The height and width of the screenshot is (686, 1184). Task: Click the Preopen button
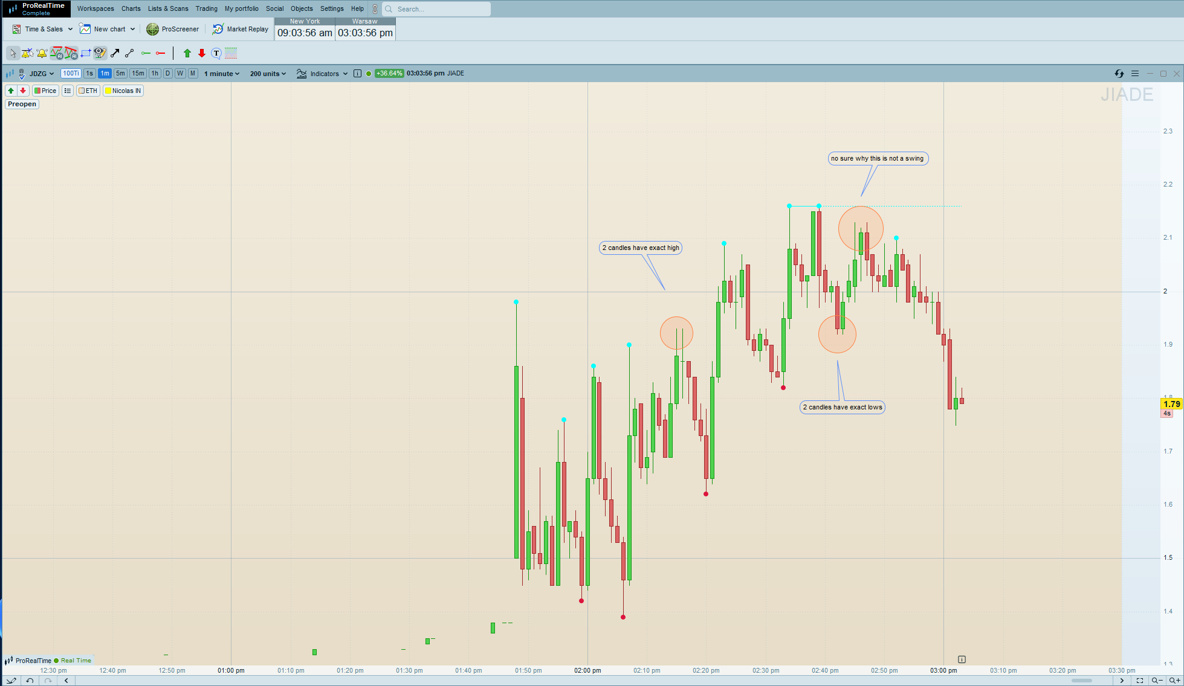point(22,104)
